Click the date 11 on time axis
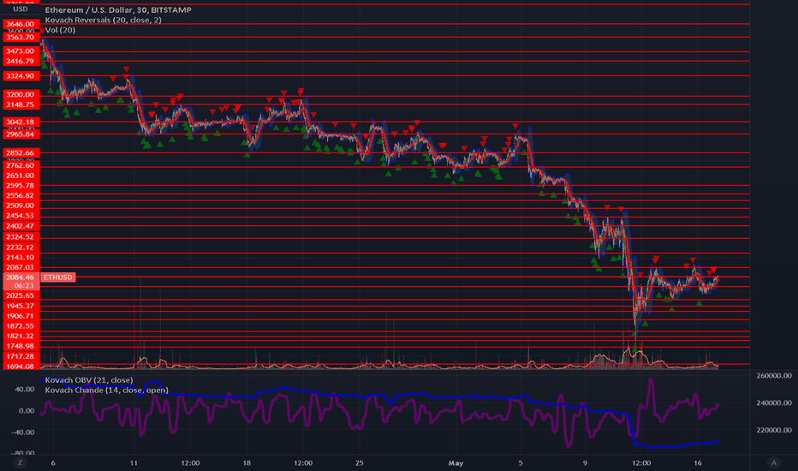Image resolution: width=798 pixels, height=471 pixels. [134, 462]
